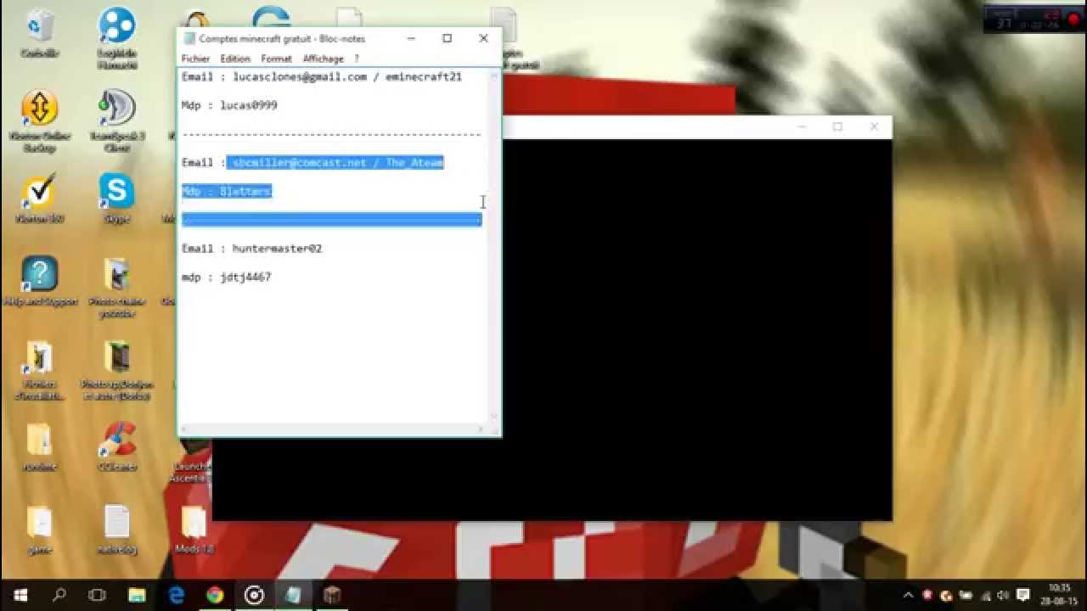Switch to the circular recorder taskbar app
The height and width of the screenshot is (611, 1087).
click(x=254, y=595)
